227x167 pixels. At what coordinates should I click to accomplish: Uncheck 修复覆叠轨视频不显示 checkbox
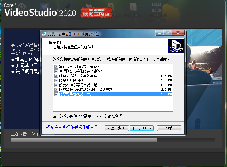pyautogui.click(x=56, y=94)
